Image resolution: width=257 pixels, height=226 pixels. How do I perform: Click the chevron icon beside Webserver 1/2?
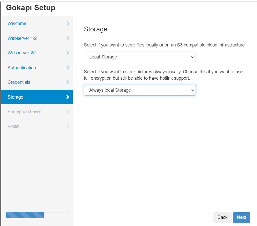click(68, 38)
